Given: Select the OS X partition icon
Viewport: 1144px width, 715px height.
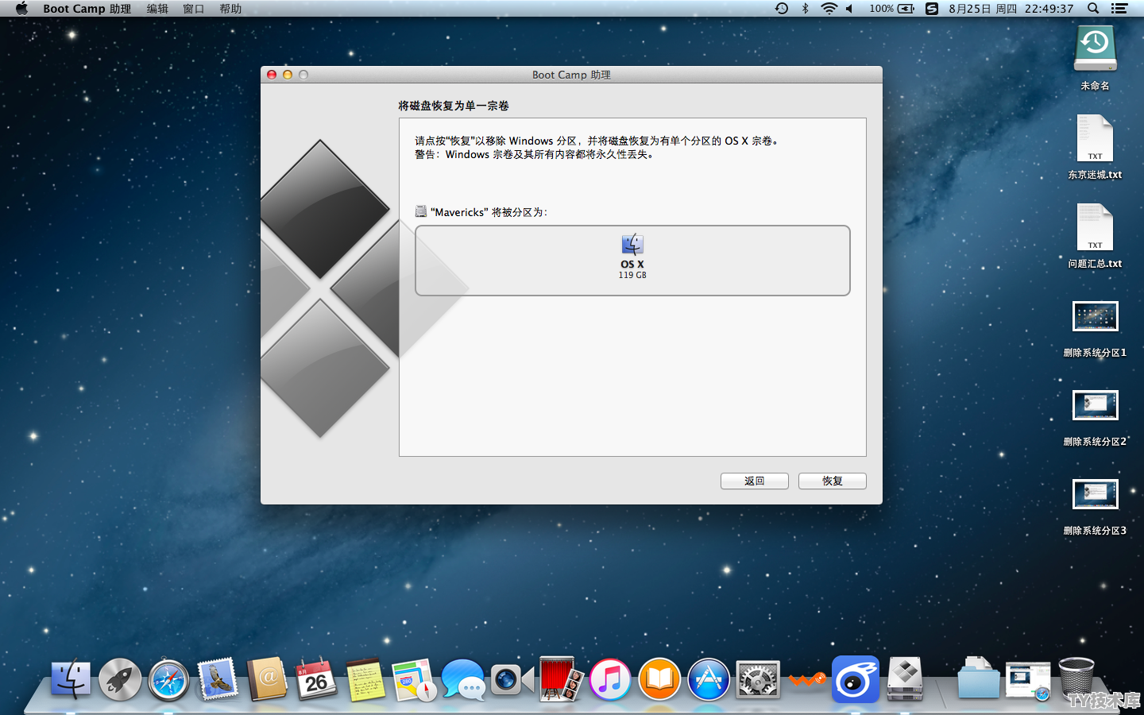Looking at the screenshot, I should point(632,244).
